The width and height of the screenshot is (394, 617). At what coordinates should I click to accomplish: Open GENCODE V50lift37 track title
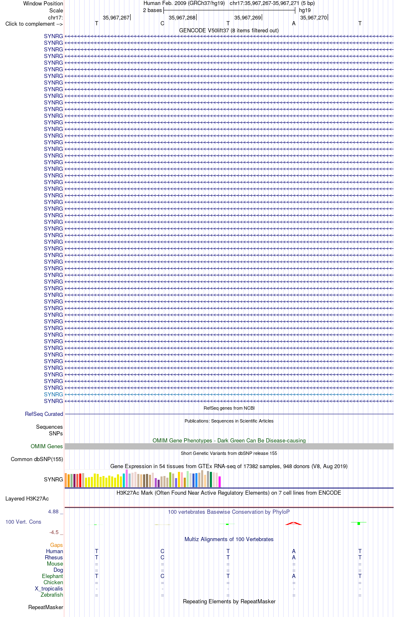[229, 30]
